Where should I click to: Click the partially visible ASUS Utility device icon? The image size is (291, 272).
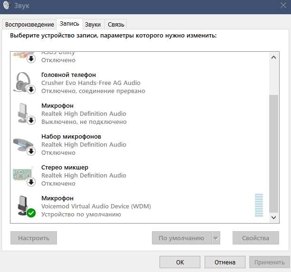24,57
